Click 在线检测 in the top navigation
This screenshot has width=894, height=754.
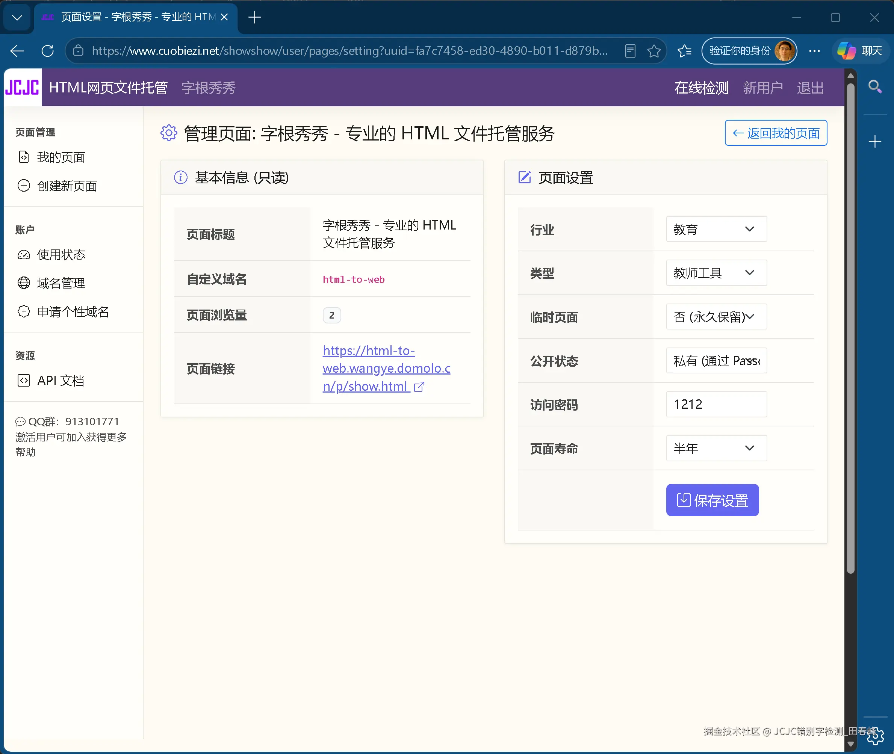click(701, 88)
